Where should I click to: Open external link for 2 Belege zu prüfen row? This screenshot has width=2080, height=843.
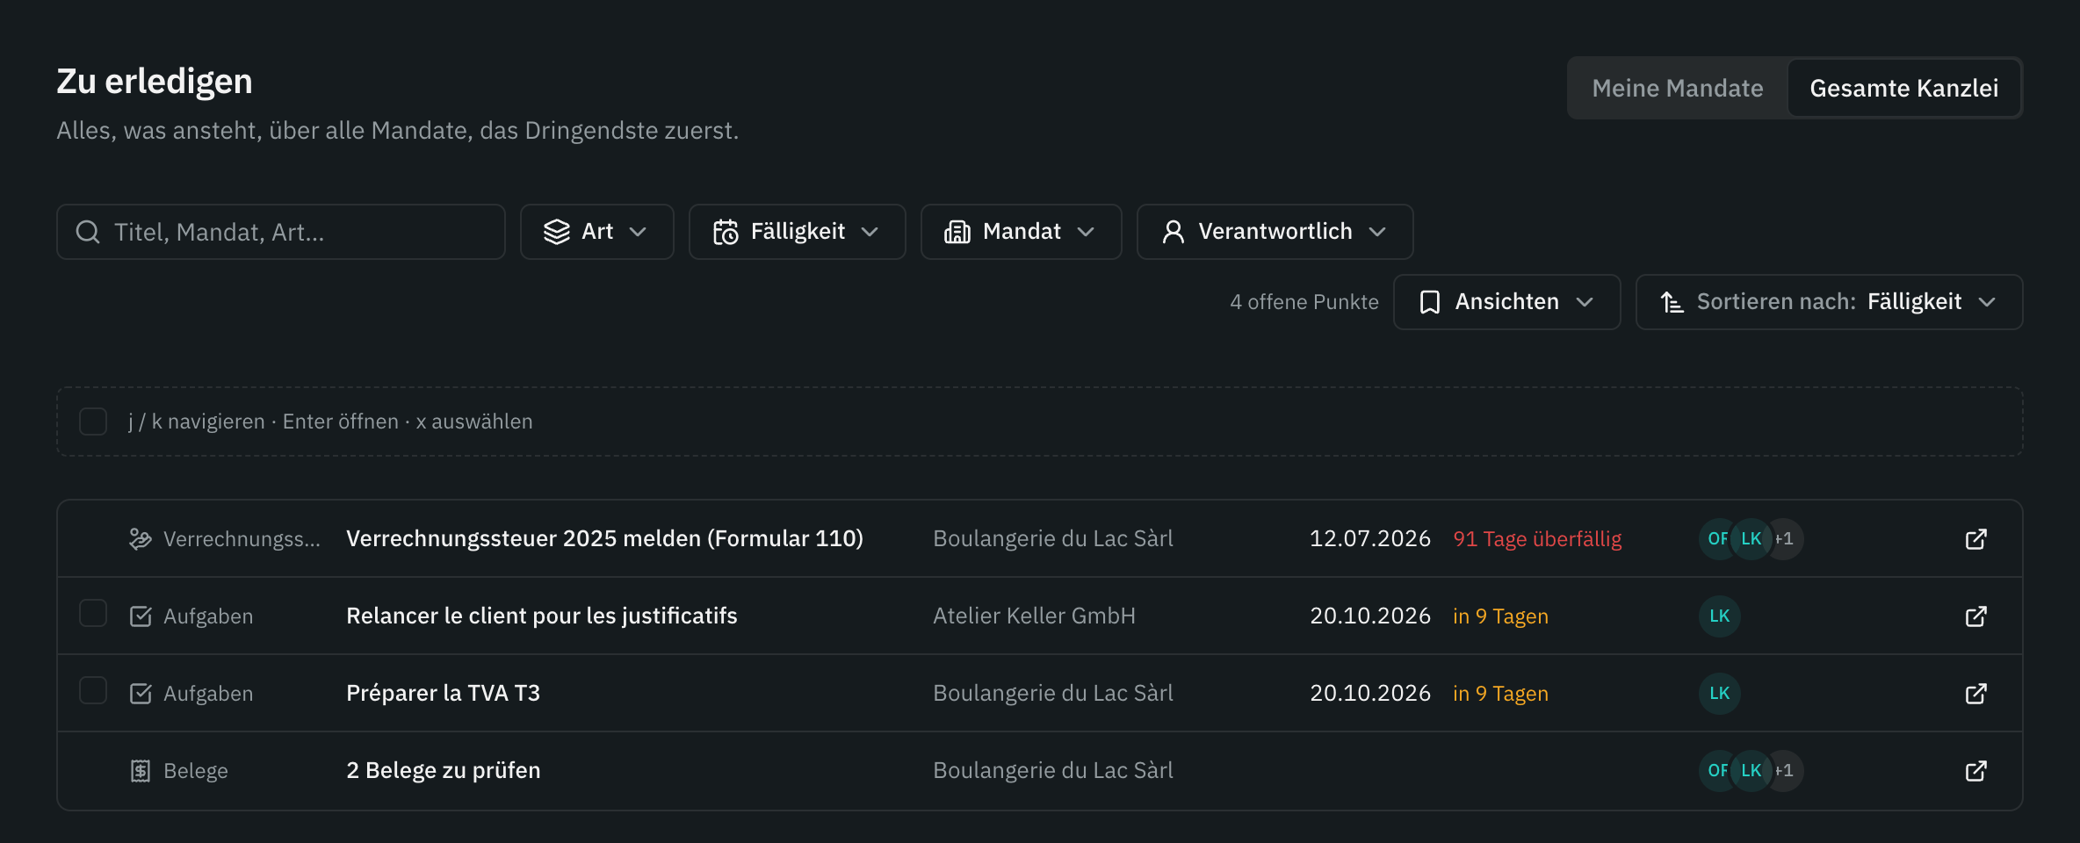pyautogui.click(x=1975, y=771)
